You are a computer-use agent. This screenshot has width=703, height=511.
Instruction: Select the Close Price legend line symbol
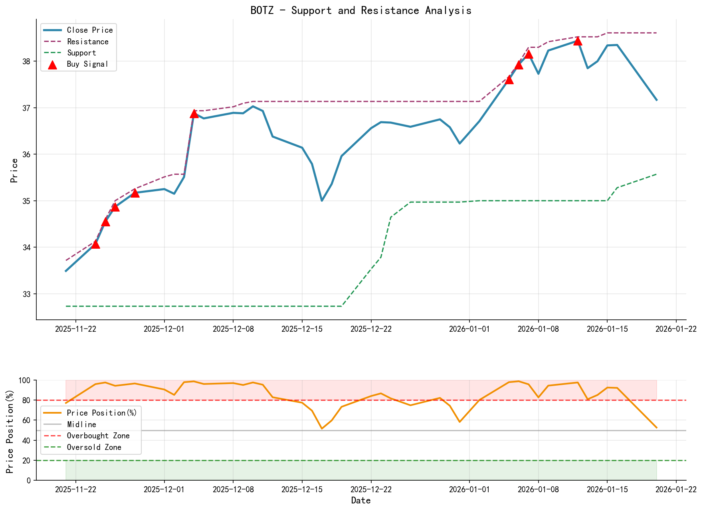(x=52, y=30)
